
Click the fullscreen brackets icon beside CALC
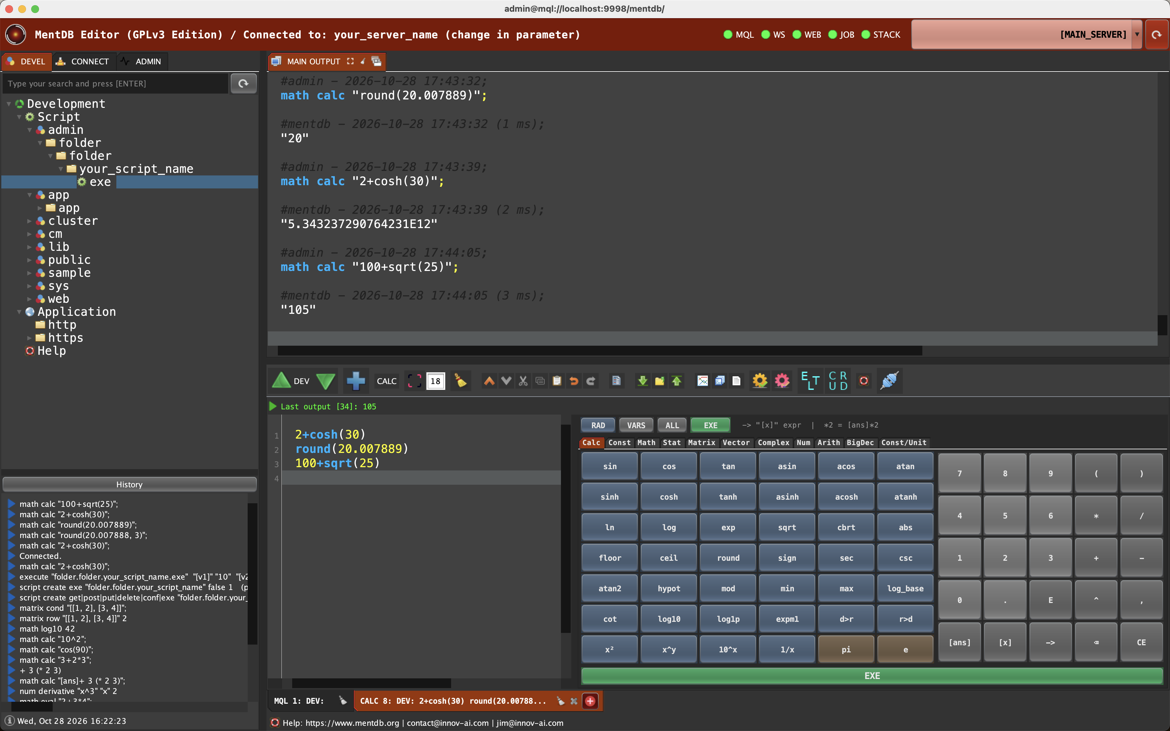(x=414, y=381)
